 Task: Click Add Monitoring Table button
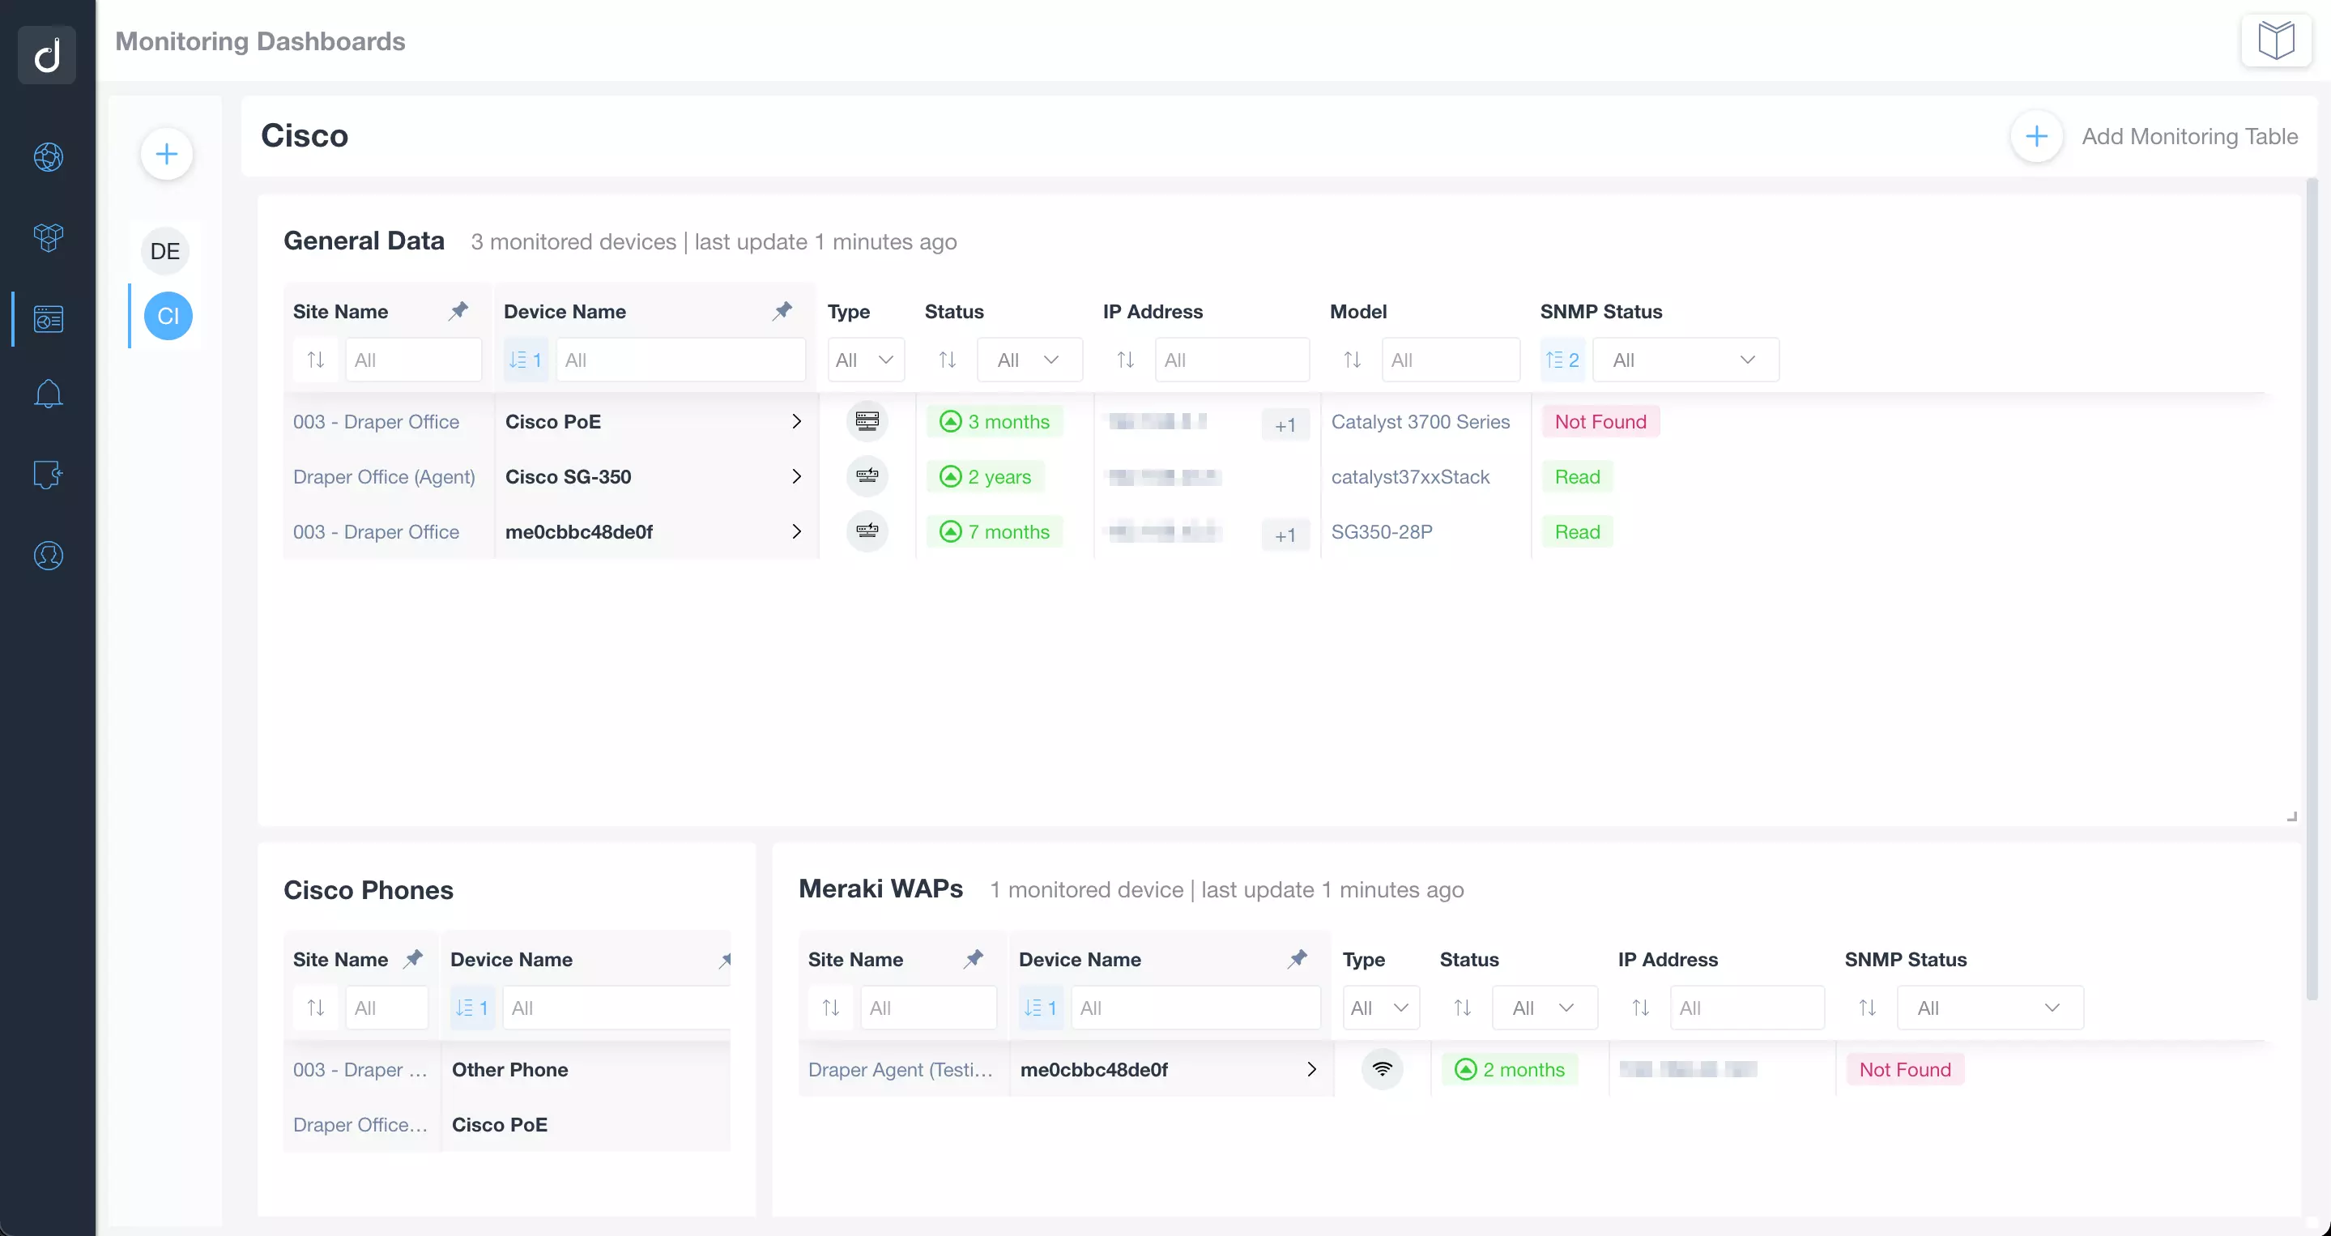[2154, 137]
